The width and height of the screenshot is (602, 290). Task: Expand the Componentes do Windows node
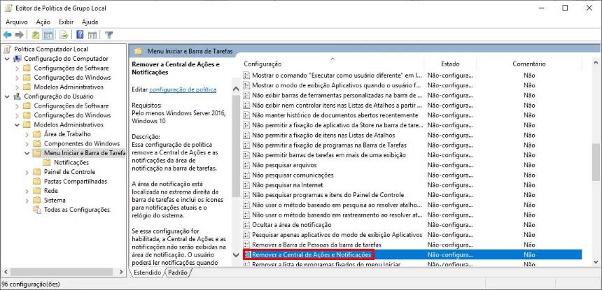[x=27, y=144]
